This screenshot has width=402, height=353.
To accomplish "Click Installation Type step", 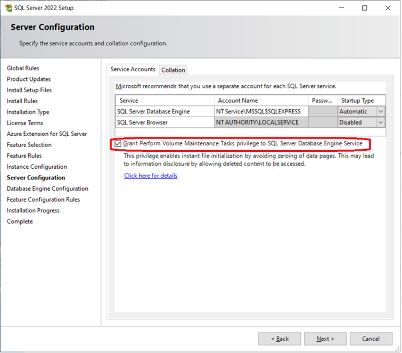I will tap(28, 112).
